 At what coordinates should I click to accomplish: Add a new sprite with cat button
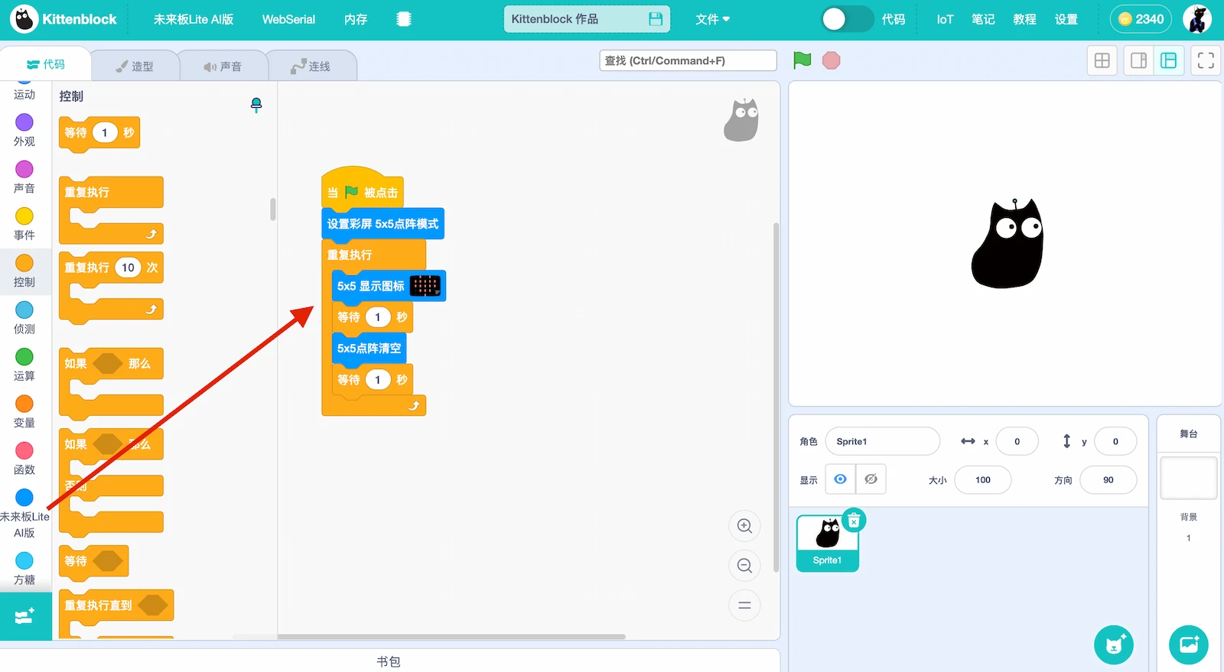[1114, 644]
